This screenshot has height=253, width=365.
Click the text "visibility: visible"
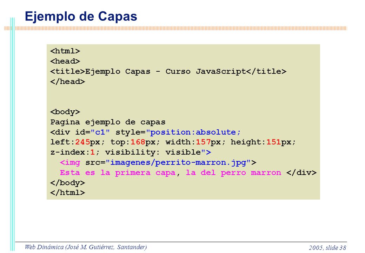[x=153, y=153]
